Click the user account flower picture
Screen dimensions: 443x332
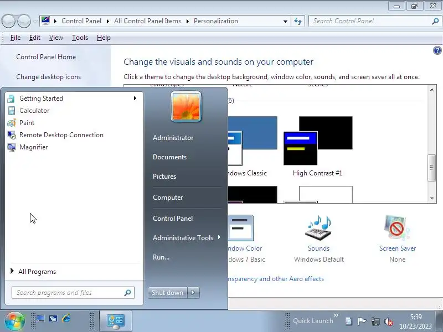tap(186, 106)
